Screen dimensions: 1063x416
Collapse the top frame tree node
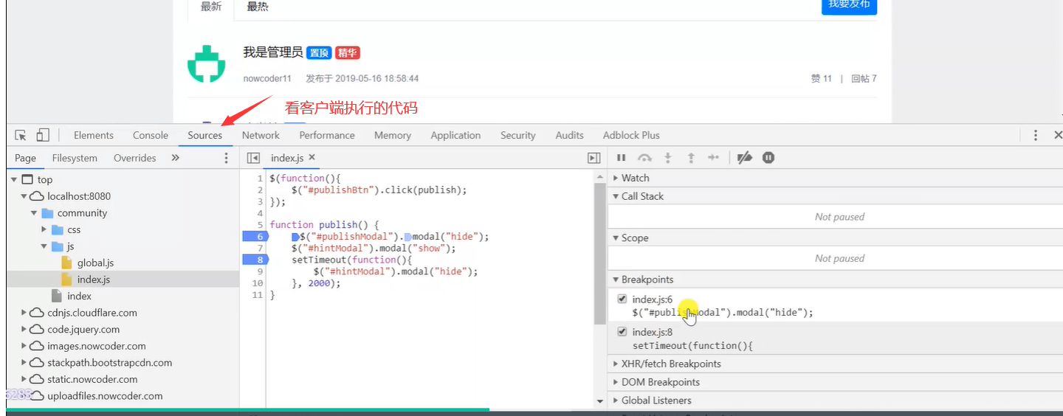click(x=14, y=179)
